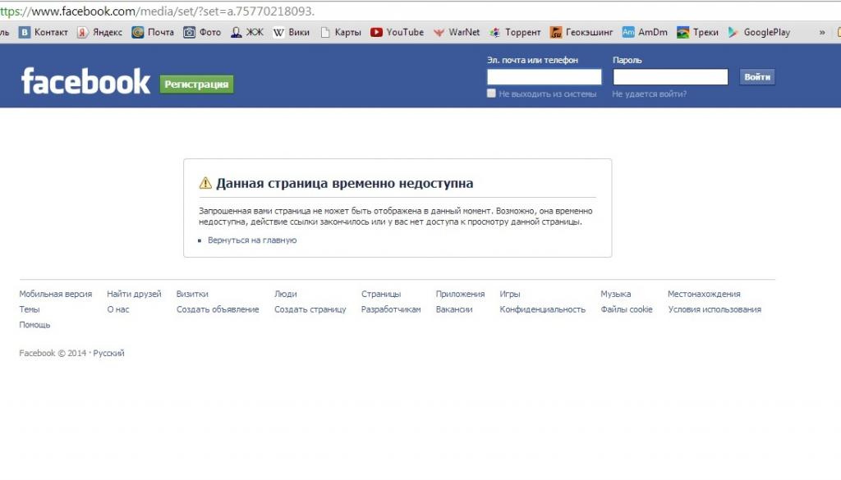Open the Условия использования footer link

[x=715, y=309]
